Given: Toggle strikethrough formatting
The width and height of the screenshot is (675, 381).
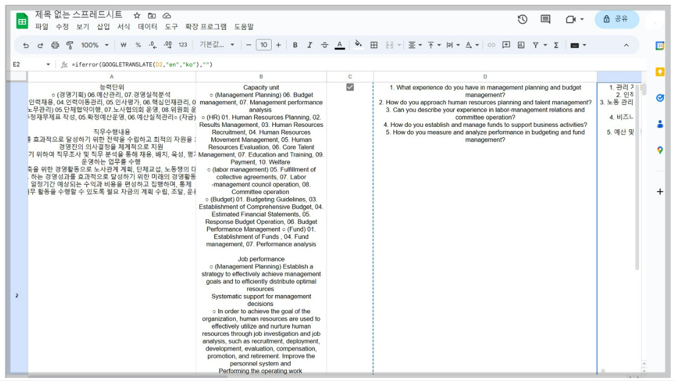Looking at the screenshot, I should 325,45.
